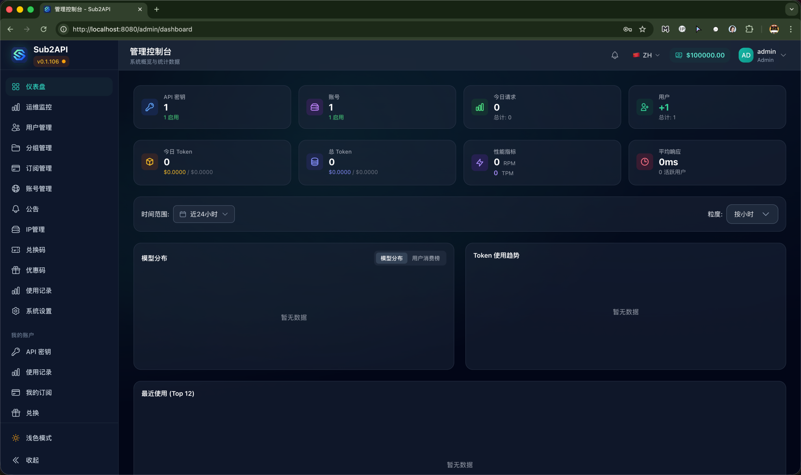
Task: Click the $100000.00 balance button
Action: (x=700, y=55)
